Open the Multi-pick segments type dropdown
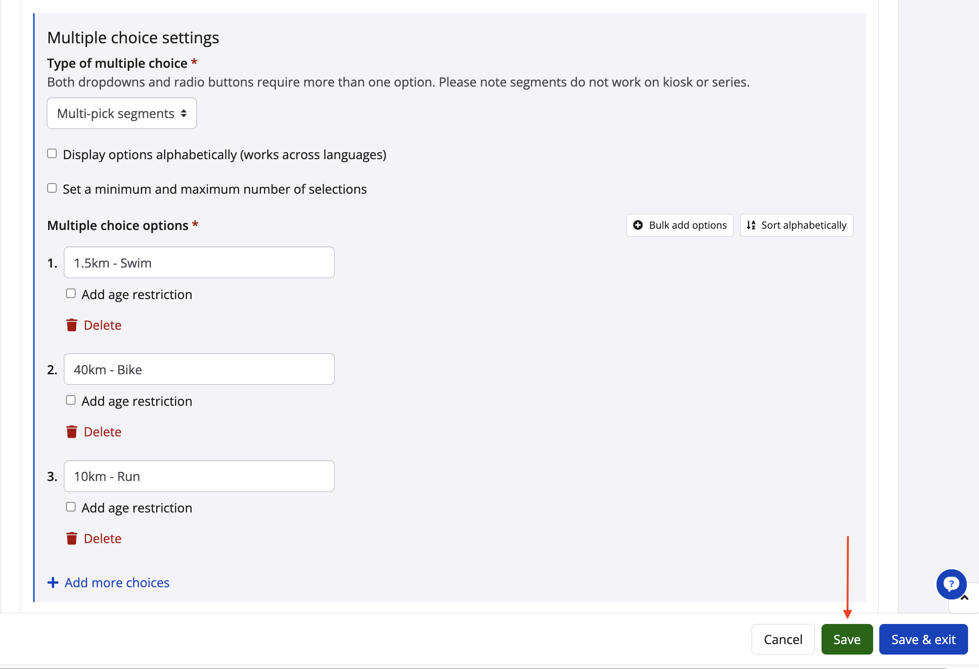This screenshot has width=979, height=669. coord(122,114)
